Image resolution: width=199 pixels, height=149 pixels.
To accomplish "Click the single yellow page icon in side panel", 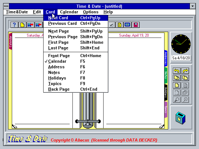I will [x=177, y=85].
